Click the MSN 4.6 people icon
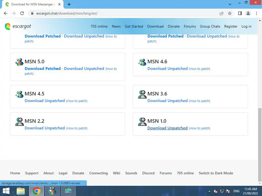 coord(142,62)
